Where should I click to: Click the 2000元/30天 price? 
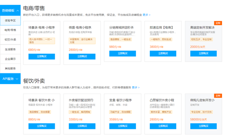198,47
